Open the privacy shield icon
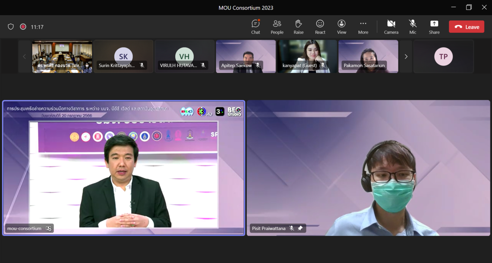 point(11,27)
